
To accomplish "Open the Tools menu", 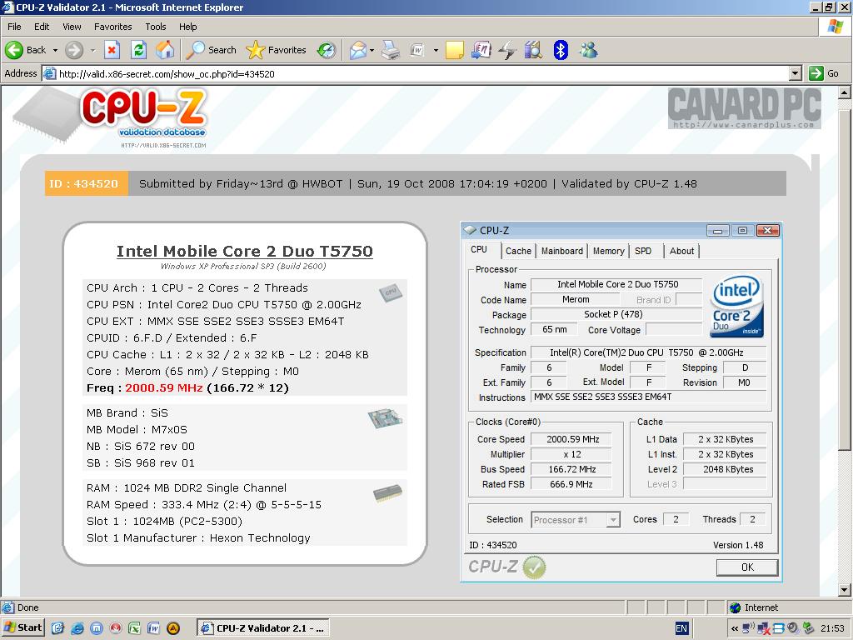I will point(156,27).
